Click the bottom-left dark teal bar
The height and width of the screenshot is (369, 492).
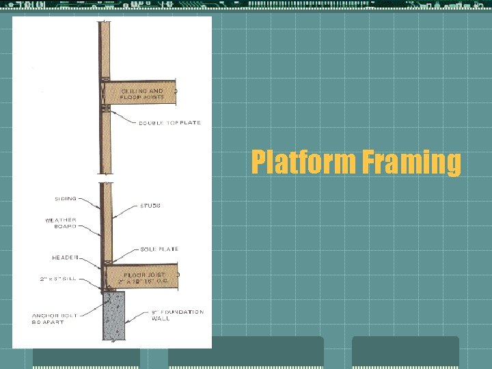(x=86, y=357)
